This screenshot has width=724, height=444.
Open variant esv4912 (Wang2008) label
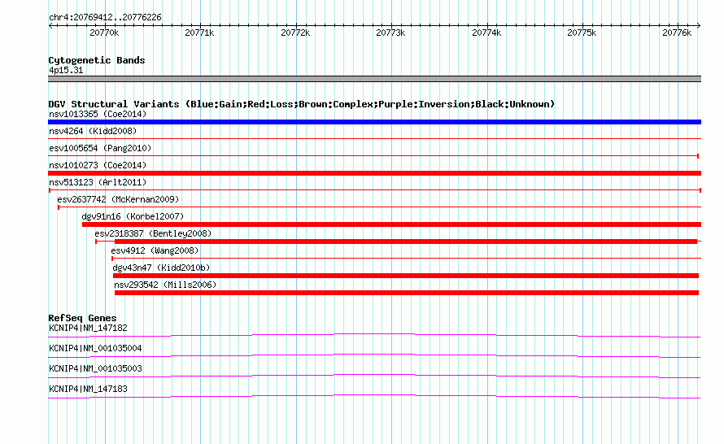pos(155,250)
